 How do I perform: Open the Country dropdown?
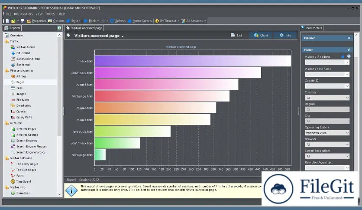click(327, 98)
